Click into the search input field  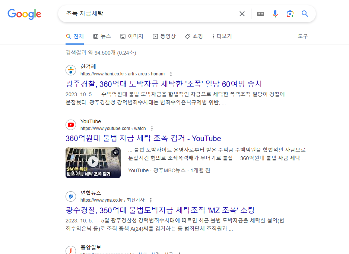[x=149, y=14]
